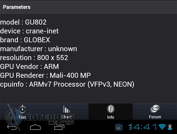Select the resolution : 800 x 552 line
The image size is (177, 134).
tap(34, 58)
